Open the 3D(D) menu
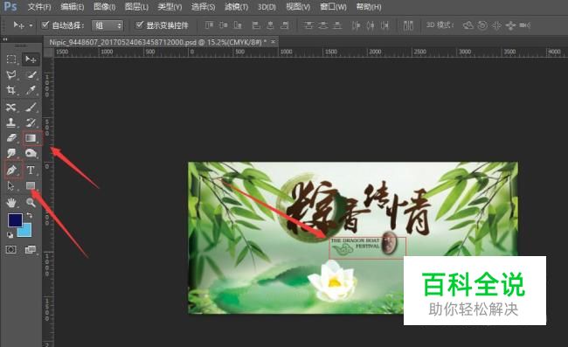Viewport: 568px width, 347px height. pos(267,7)
